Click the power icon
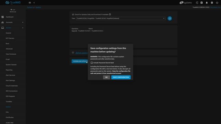The image size is (221, 124). point(217,3)
